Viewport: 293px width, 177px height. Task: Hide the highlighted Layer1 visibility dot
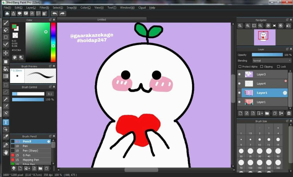(239, 93)
